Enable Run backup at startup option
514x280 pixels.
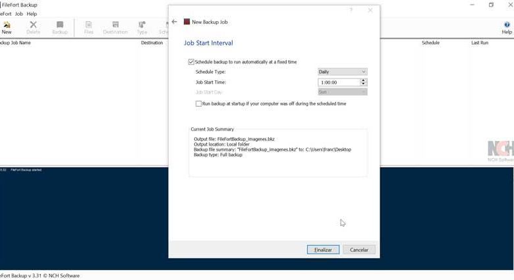pos(198,103)
